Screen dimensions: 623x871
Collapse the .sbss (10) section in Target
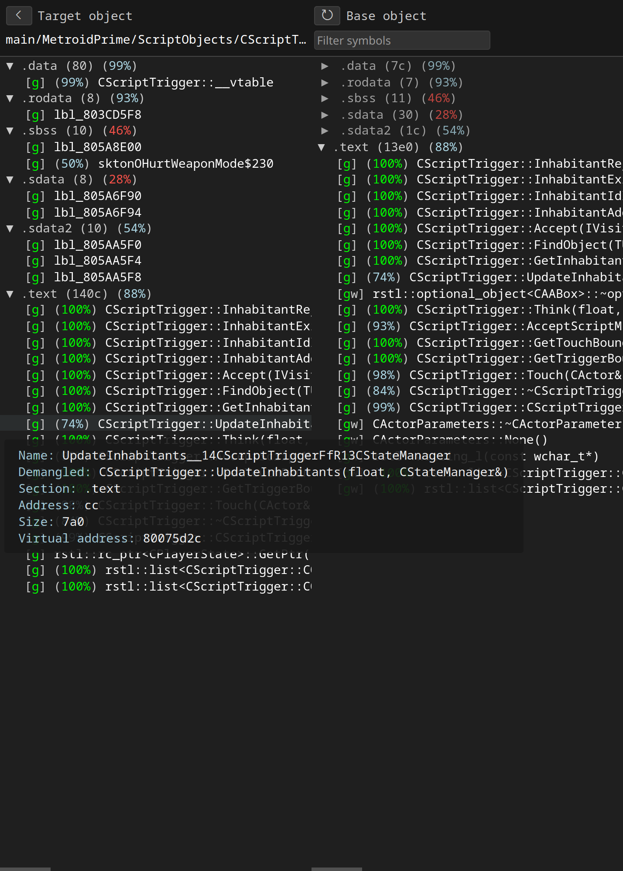[10, 131]
